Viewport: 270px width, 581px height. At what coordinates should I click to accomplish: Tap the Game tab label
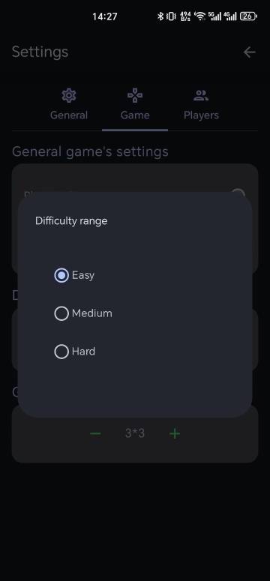[x=135, y=115]
